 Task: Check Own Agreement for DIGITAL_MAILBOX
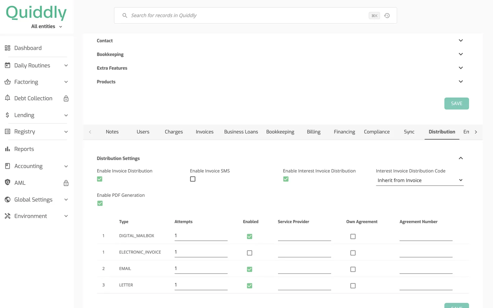click(x=353, y=236)
